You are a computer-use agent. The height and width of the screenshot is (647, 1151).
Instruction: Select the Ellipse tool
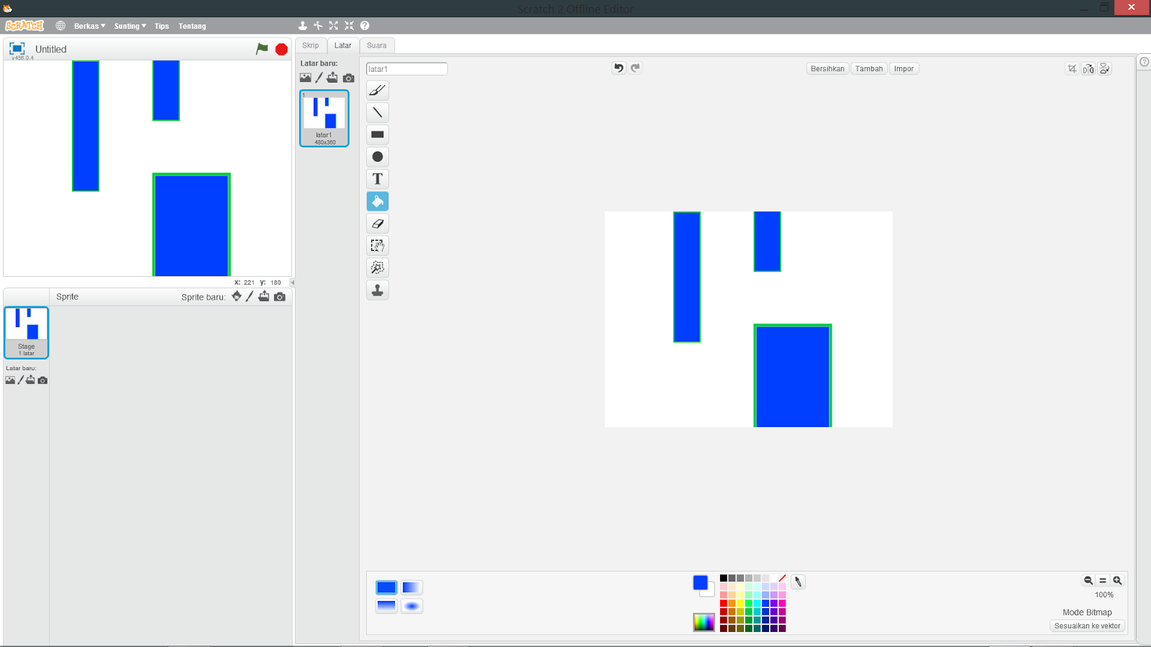point(377,157)
